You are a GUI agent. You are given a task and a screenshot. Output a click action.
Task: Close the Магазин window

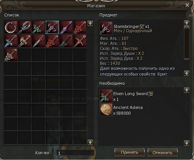(x=187, y=5)
